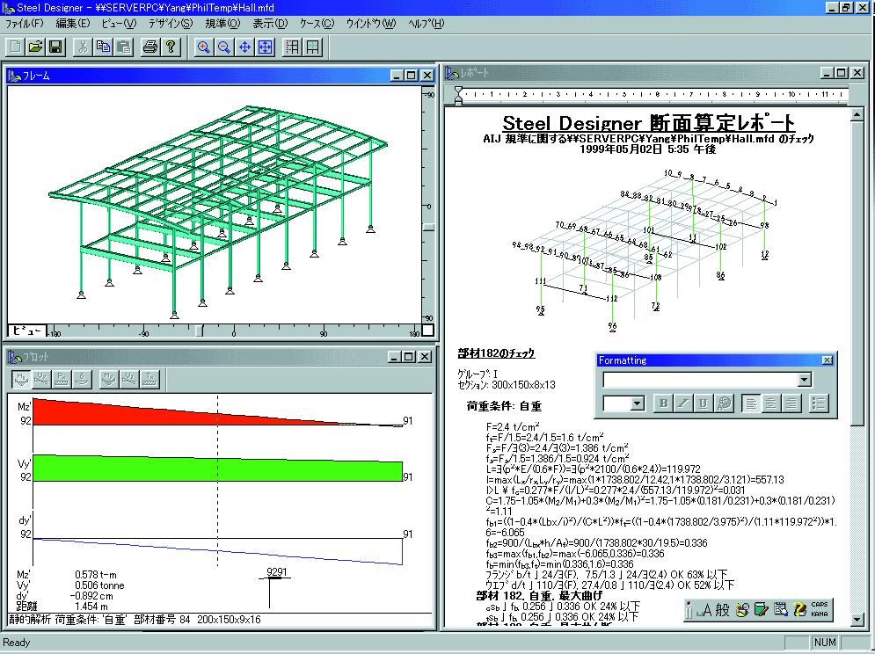Toggle underline in Formatting palette
Image resolution: width=875 pixels, height=654 pixels.
coord(704,403)
